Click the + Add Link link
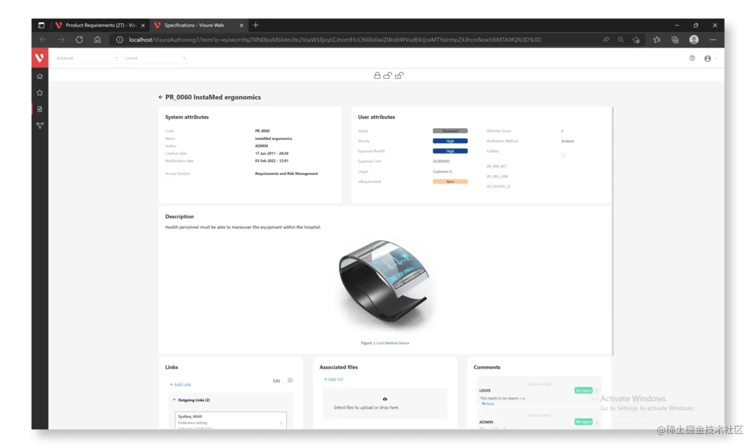 [180, 384]
